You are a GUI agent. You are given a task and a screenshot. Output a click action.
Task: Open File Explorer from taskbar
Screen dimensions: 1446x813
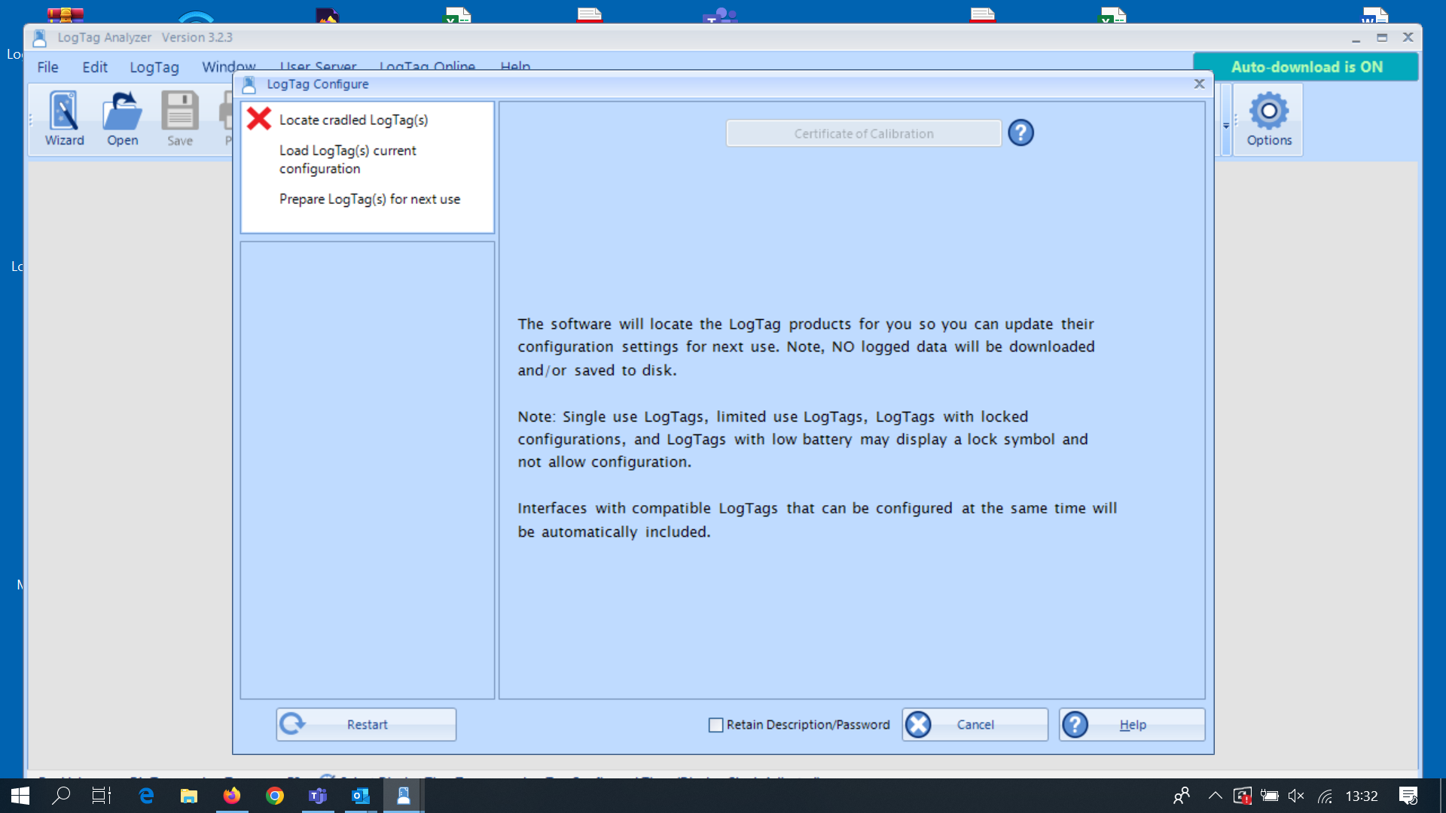click(x=189, y=796)
